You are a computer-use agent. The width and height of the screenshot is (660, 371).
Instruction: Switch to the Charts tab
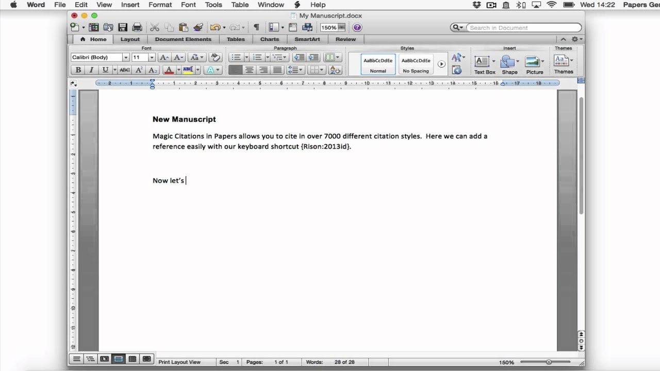[270, 39]
